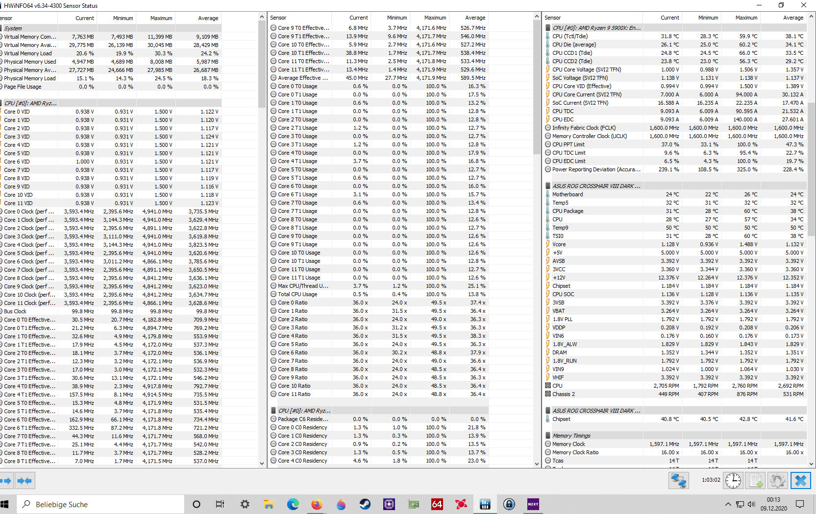Open the green graphics card taskbar app
Viewport: 816px width, 514px height.
[x=413, y=504]
